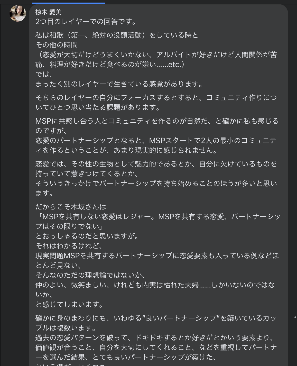Click the paragraph starting そちらのレイヤーの自分に
Screen dimensions: 297x366
click(x=156, y=103)
